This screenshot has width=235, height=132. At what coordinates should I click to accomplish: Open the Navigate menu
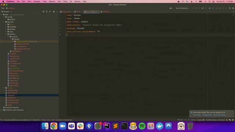37,1
